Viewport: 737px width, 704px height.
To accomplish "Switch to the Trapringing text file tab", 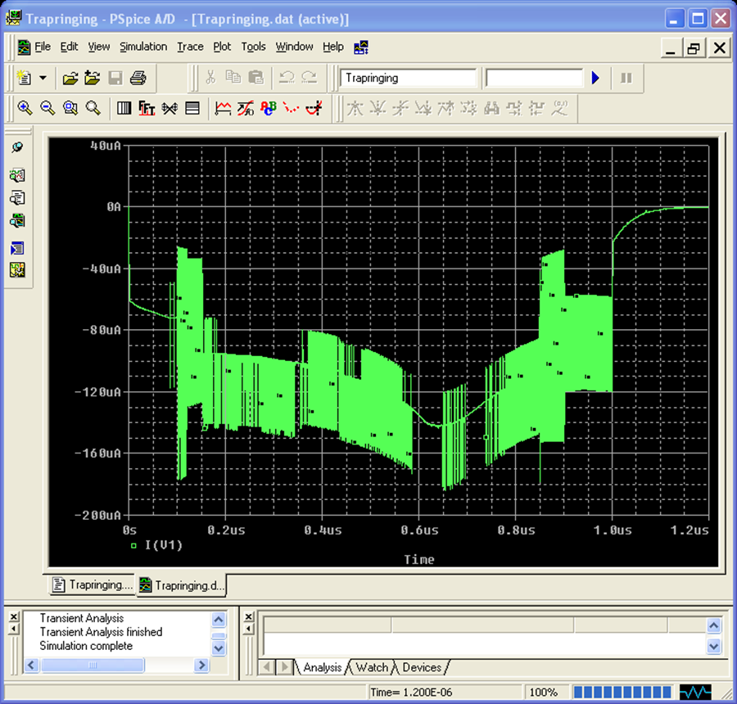I will 92,584.
